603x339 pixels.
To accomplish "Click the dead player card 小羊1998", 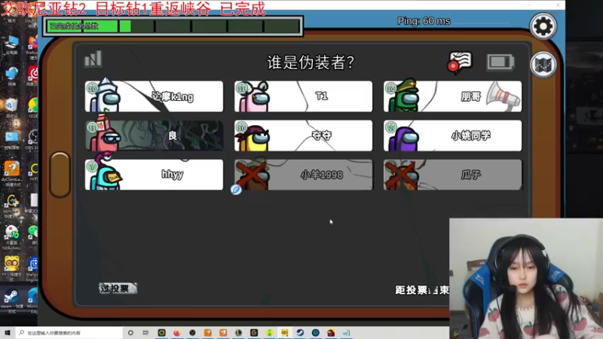I will [304, 175].
